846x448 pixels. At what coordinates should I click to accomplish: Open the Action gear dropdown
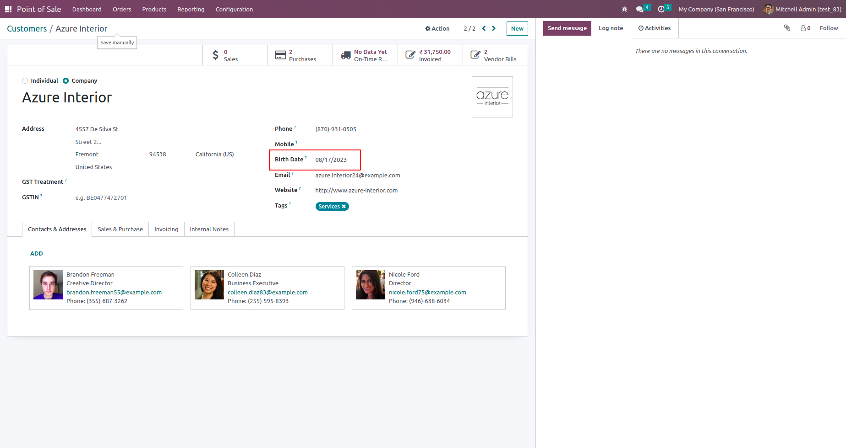point(437,28)
